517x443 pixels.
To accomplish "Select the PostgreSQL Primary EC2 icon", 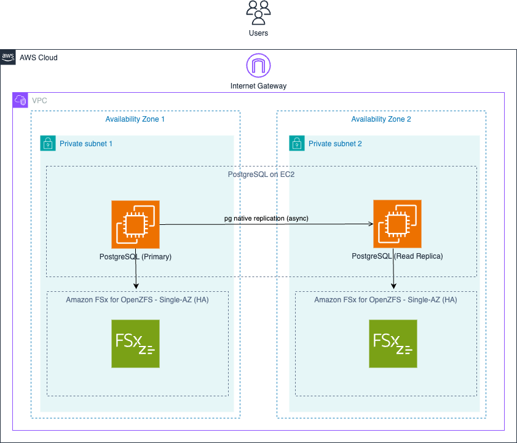I will [x=135, y=224].
